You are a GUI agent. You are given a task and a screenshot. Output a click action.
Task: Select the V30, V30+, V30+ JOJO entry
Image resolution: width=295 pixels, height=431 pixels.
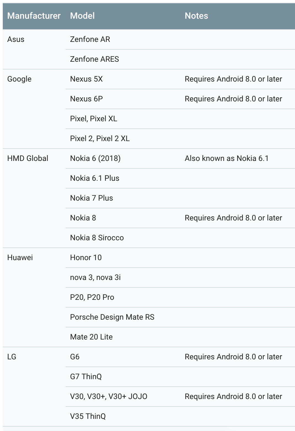109,397
